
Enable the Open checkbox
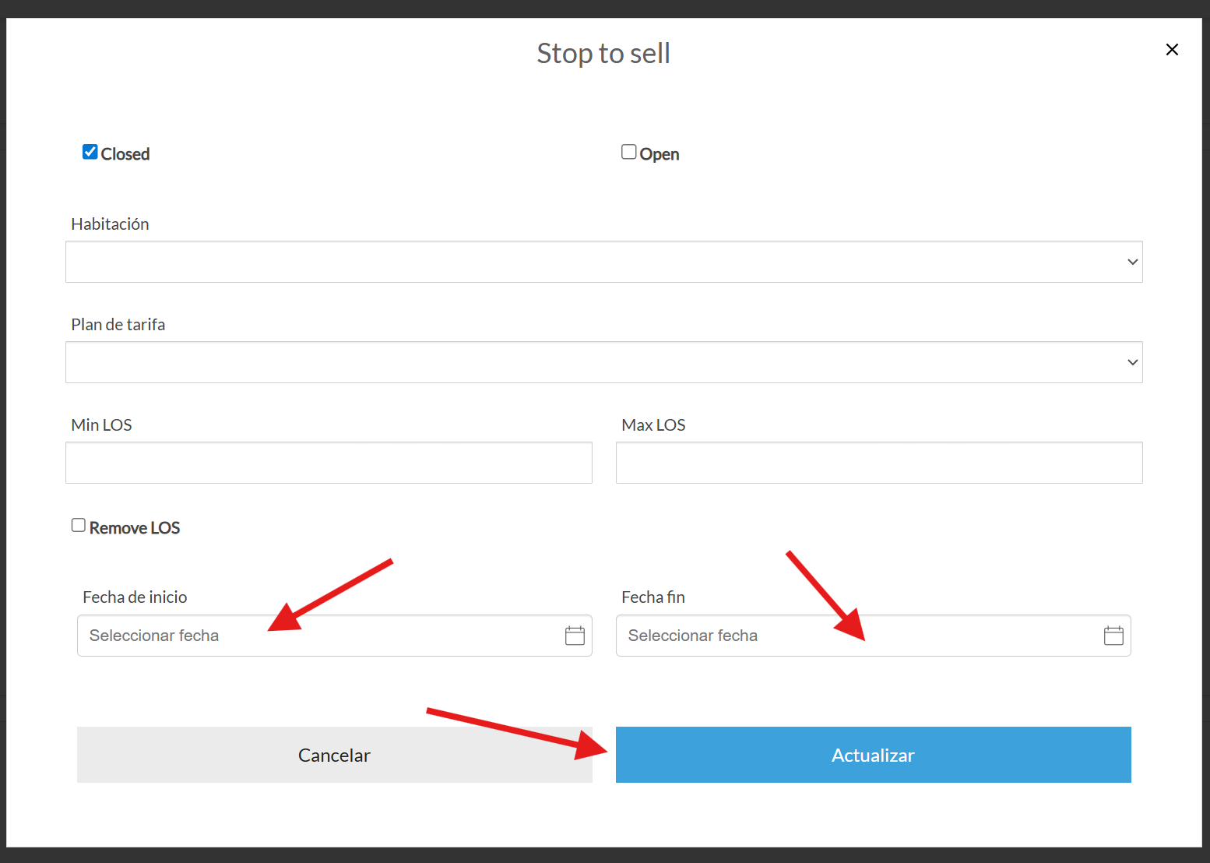click(x=628, y=152)
